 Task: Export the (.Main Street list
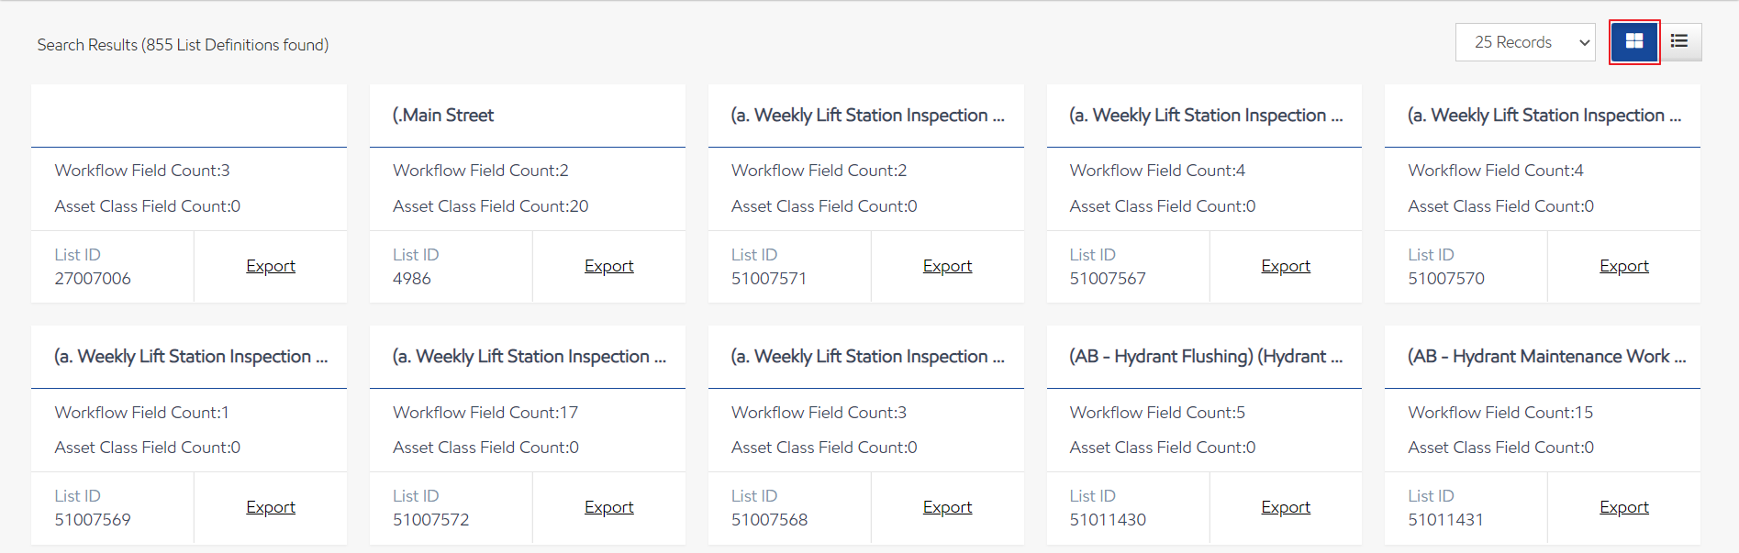[x=608, y=266]
